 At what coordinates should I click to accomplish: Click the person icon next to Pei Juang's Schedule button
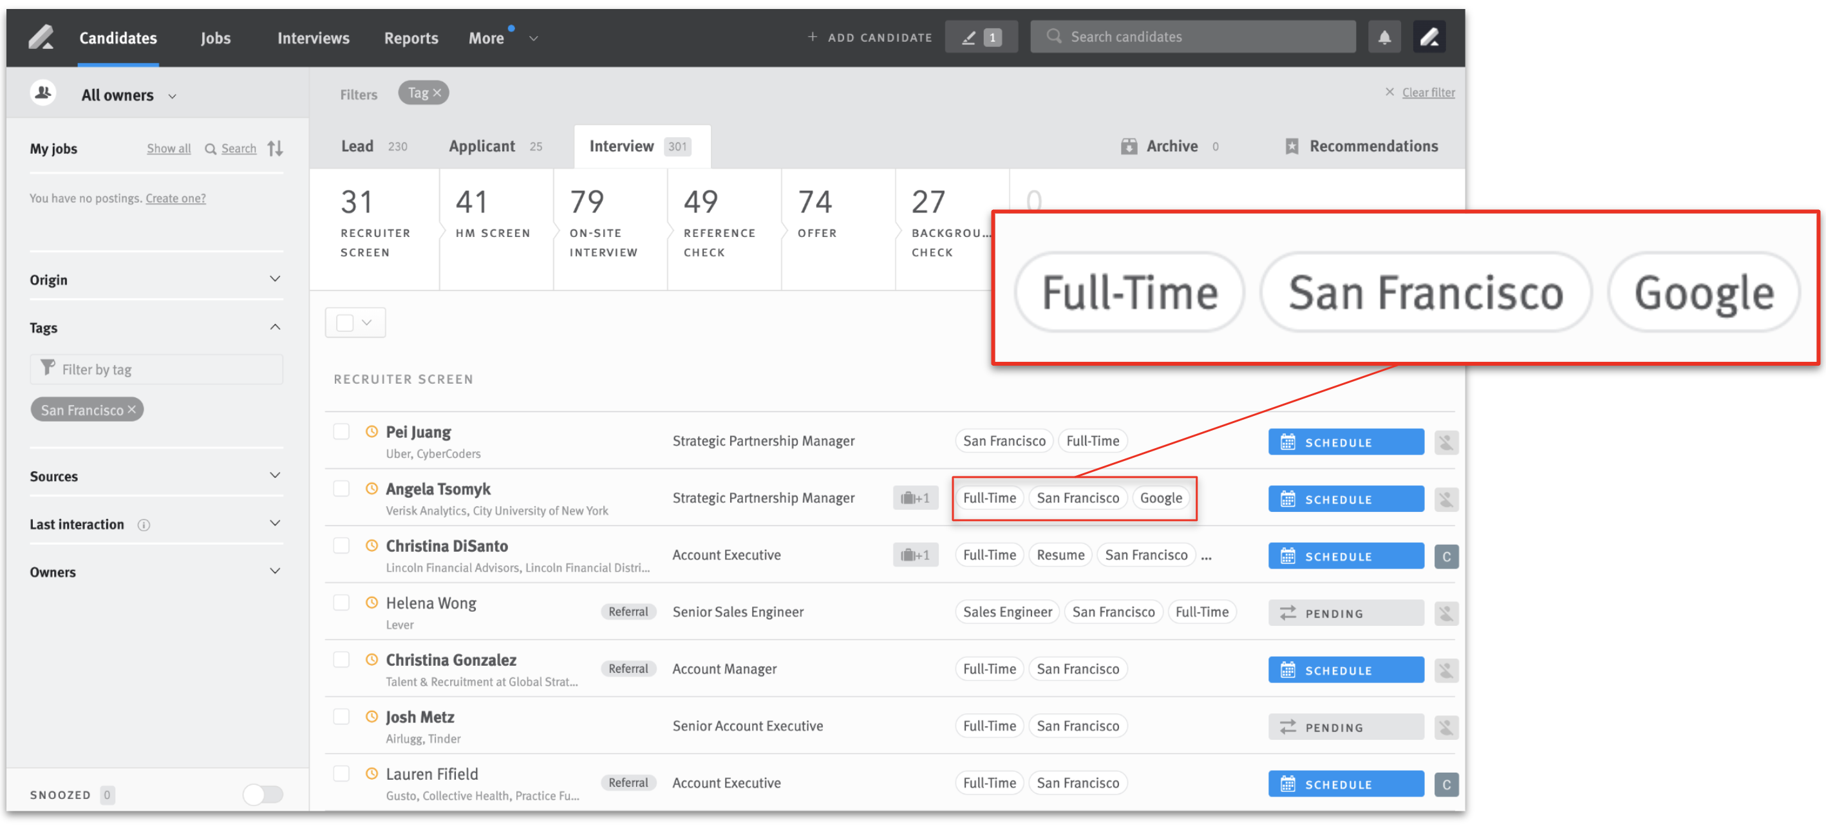1446,442
